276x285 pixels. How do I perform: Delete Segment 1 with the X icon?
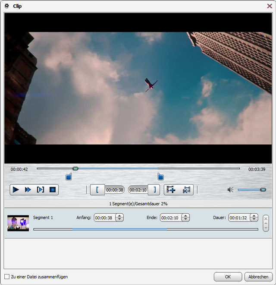266,218
